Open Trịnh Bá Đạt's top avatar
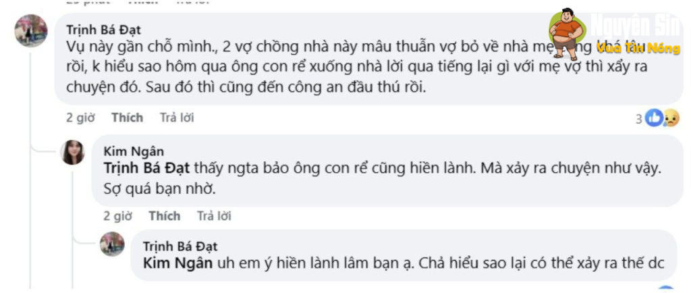Viewport: 691px width, 293px height. (31, 30)
